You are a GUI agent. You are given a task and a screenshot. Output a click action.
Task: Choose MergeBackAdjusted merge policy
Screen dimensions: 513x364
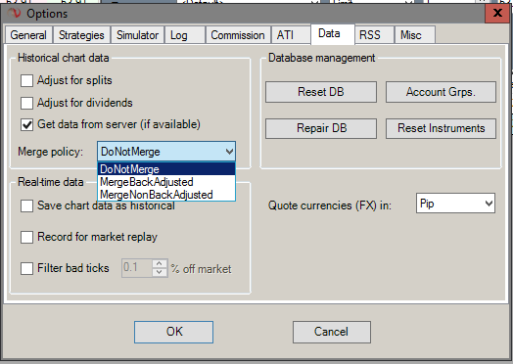[166, 182]
